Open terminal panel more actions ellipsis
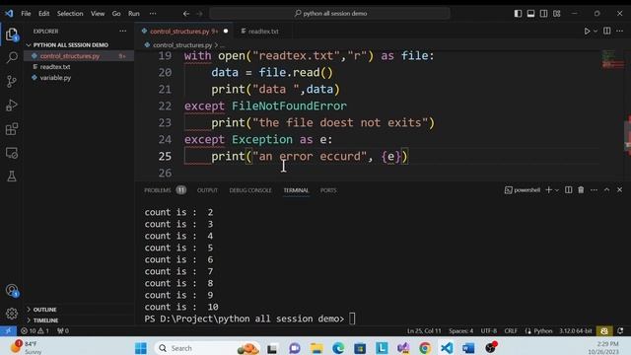The width and height of the screenshot is (631, 355). point(594,189)
